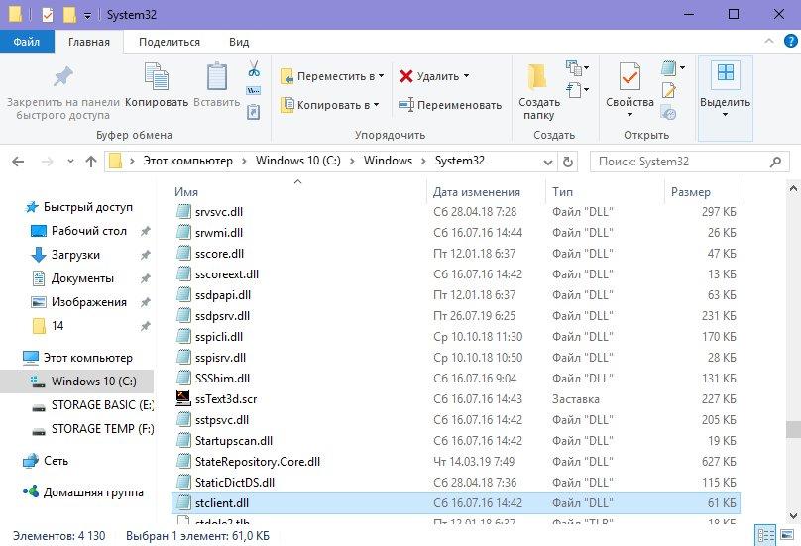The image size is (801, 546).
Task: Click the Pin to Quick access pushpin icon
Action: [63, 76]
